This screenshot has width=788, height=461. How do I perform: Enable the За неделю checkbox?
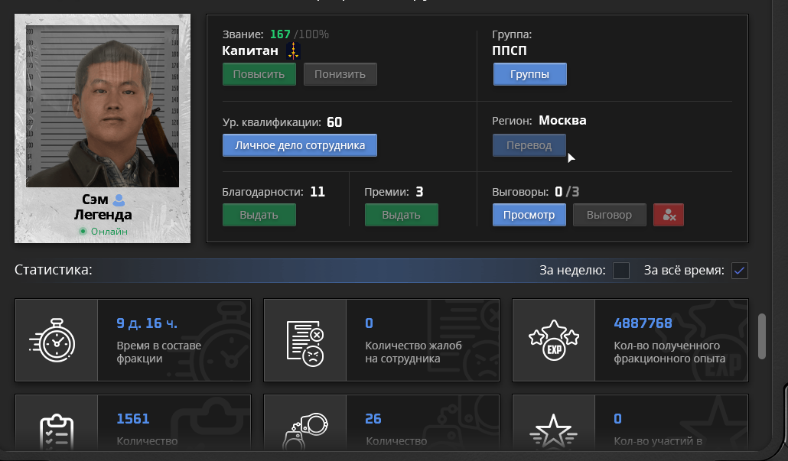[x=621, y=271]
